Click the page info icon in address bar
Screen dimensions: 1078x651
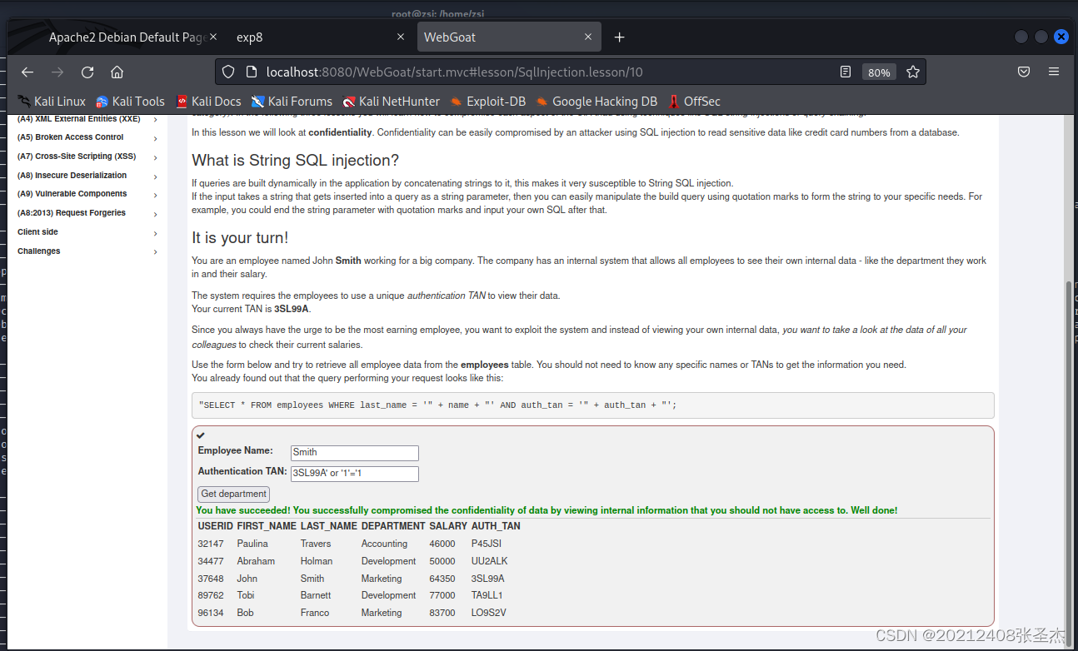click(250, 72)
